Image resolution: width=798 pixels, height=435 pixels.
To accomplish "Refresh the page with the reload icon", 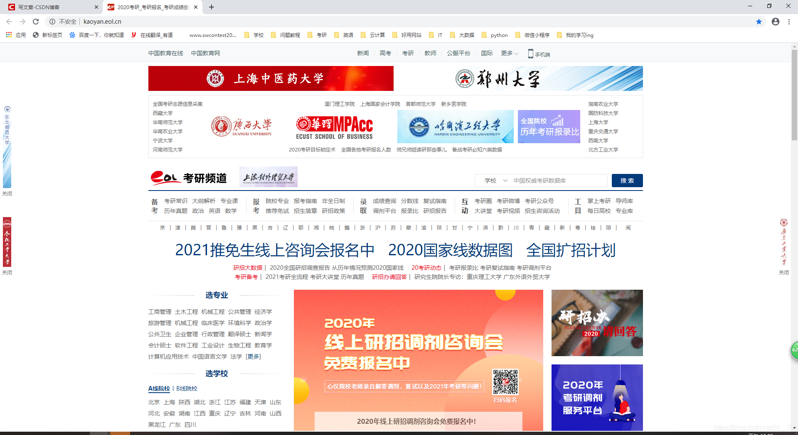I will [36, 22].
